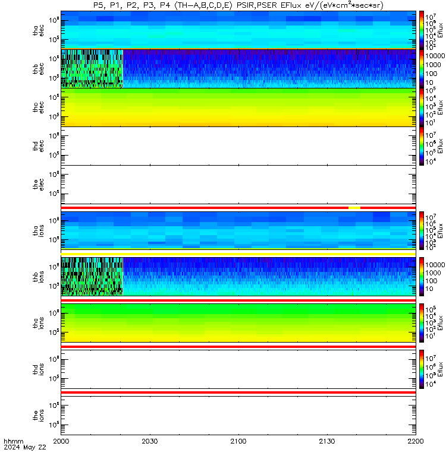Click the 'hhmm' axis unit label
The width and height of the screenshot is (446, 475).
13,441
